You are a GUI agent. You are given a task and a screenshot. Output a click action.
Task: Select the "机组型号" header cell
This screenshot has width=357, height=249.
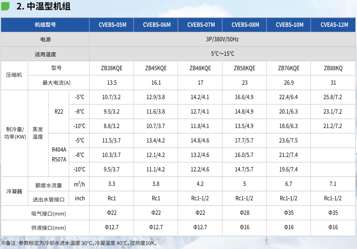click(45, 25)
